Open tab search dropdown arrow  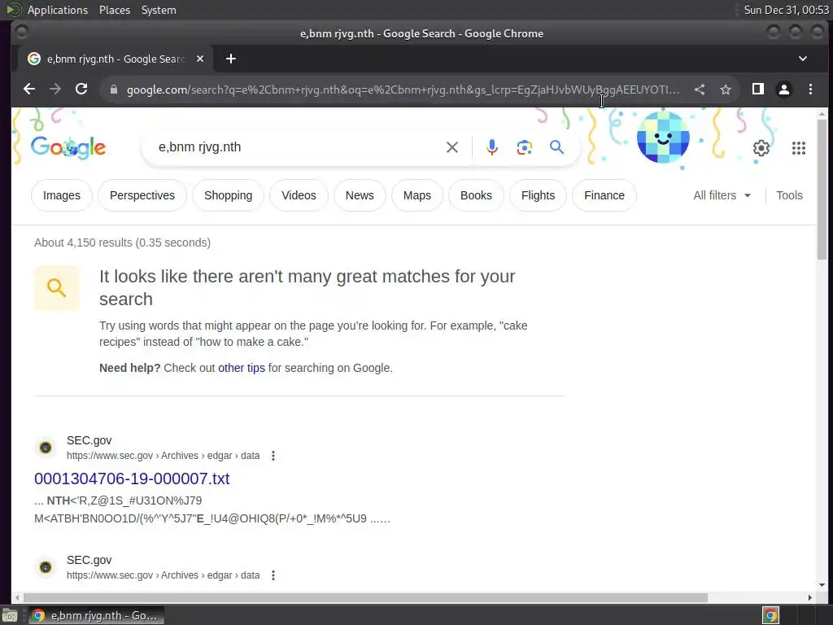[803, 59]
